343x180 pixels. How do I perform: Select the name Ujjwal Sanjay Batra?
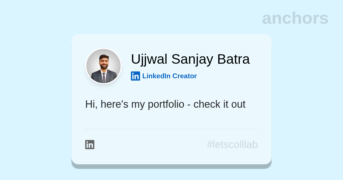tap(190, 59)
